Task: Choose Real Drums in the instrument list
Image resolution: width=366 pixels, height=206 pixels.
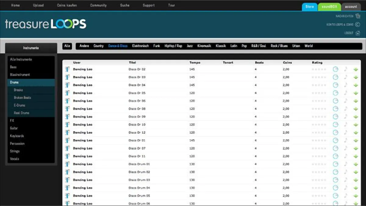Action: pyautogui.click(x=22, y=113)
